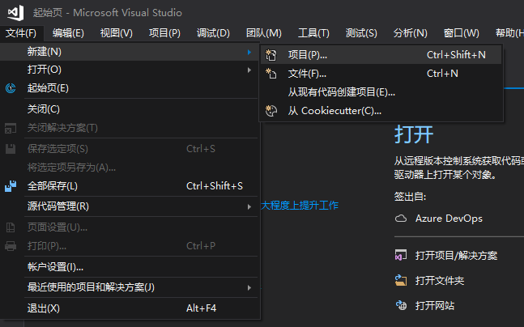
Task: Expand the 源代码管理(R) submenu arrow
Action: [x=249, y=206]
